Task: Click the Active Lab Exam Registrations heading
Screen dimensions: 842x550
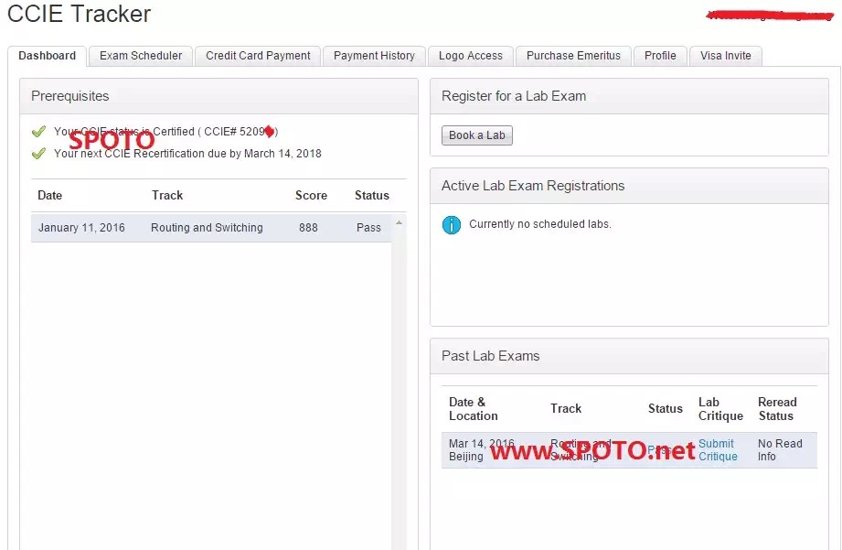Action: [533, 186]
